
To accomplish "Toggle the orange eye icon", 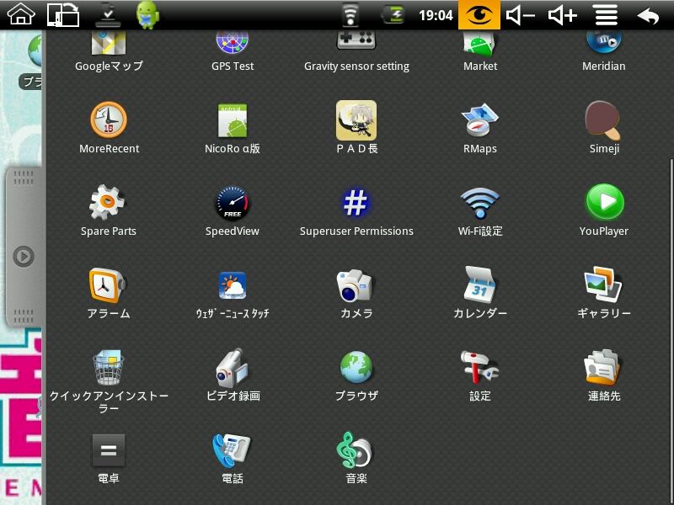I will [479, 15].
